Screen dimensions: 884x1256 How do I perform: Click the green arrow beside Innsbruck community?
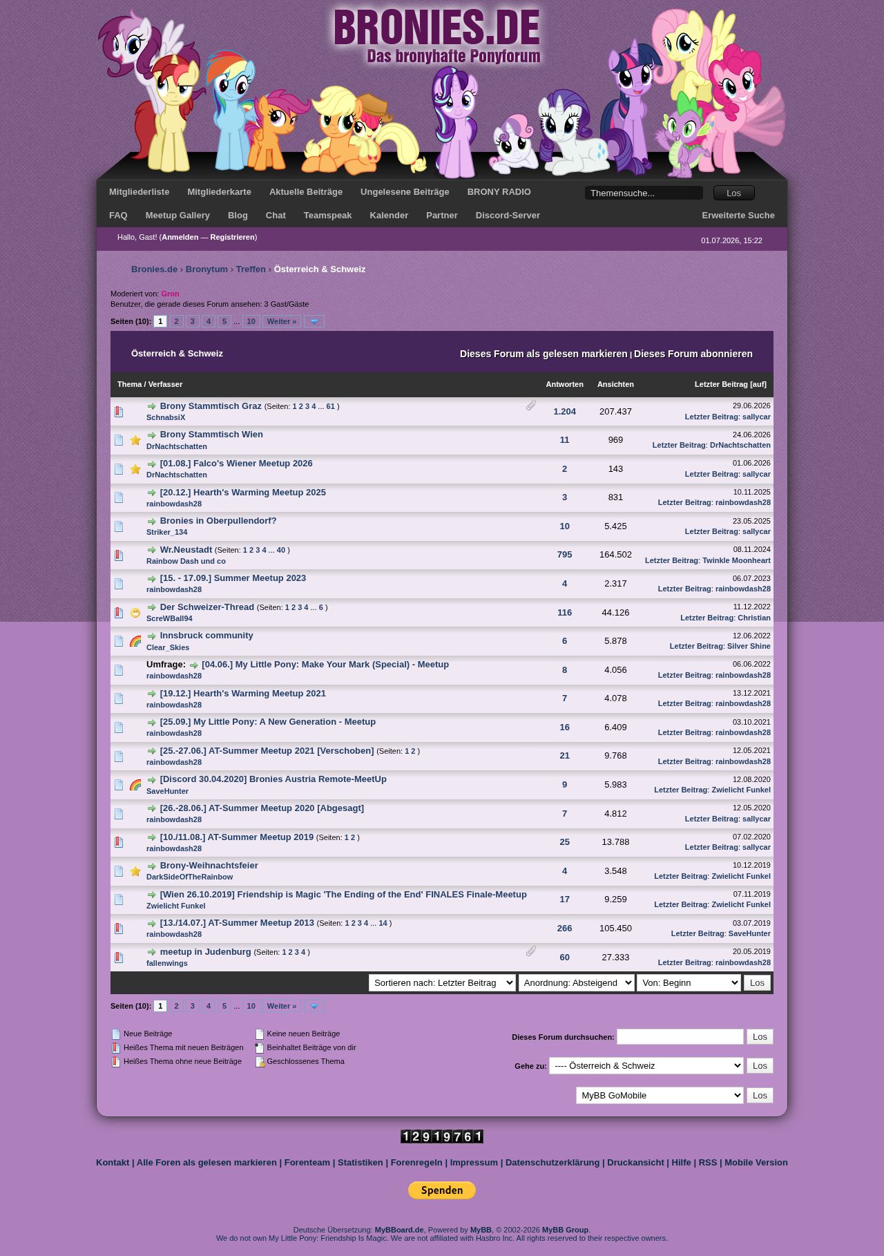(151, 636)
